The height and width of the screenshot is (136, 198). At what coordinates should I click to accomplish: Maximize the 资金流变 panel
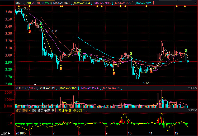(192, 110)
